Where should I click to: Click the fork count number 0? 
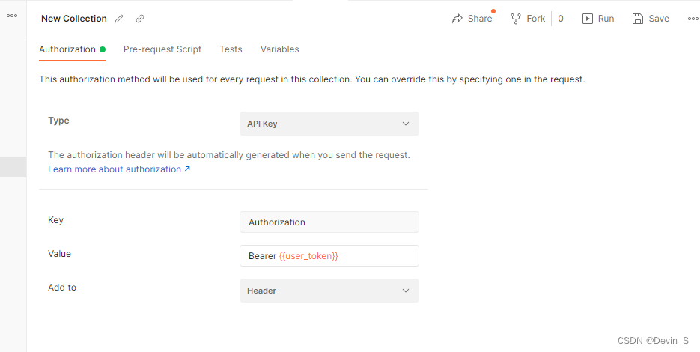(x=561, y=19)
